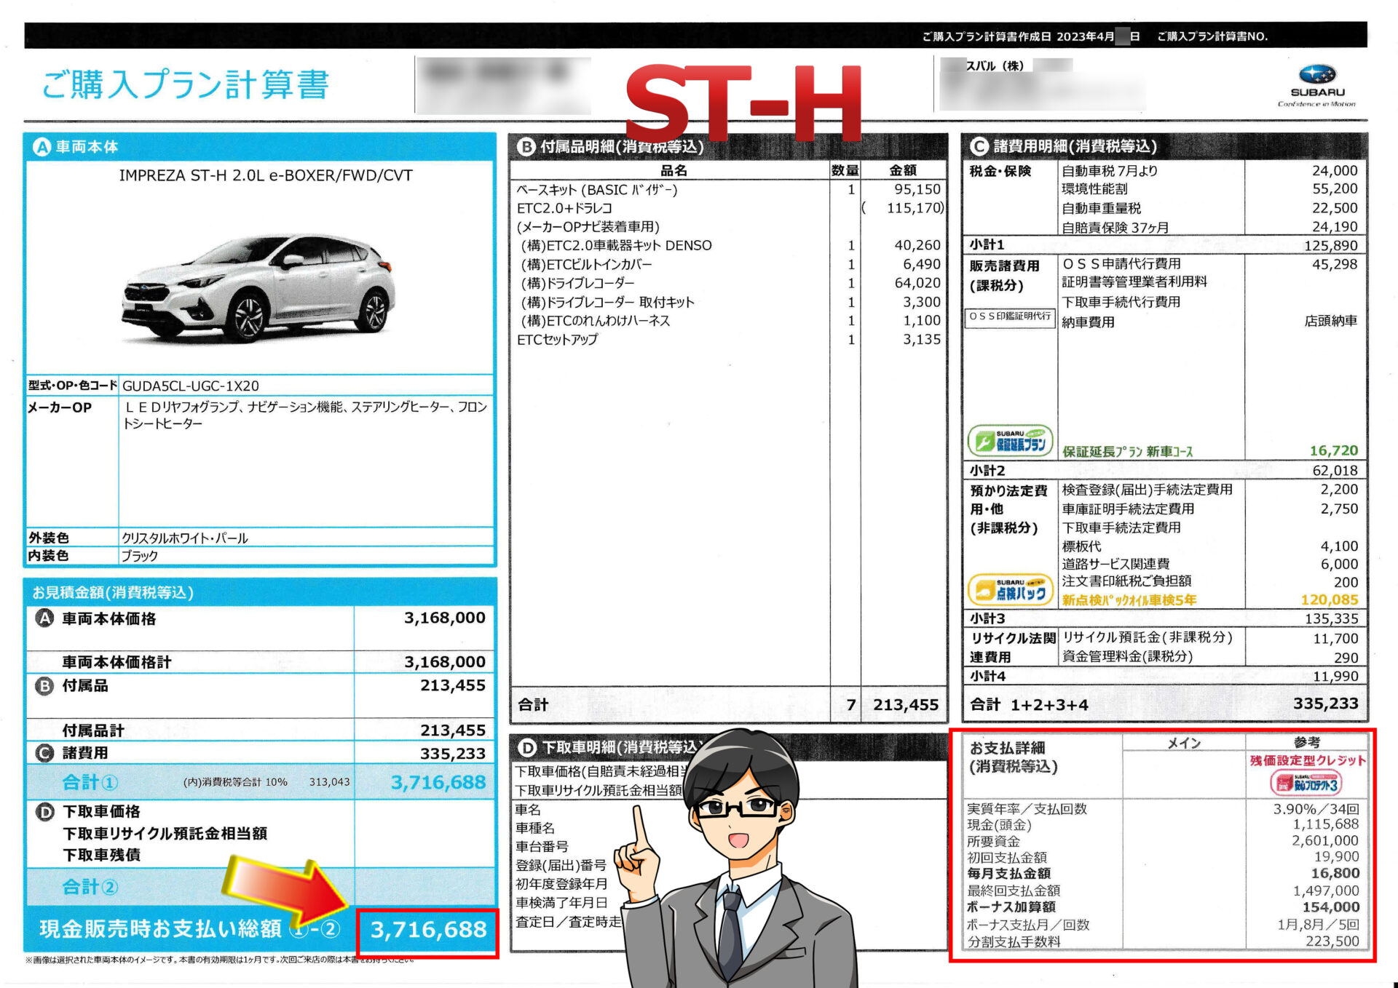Click the 合計① amount 3,716,688

point(438,782)
